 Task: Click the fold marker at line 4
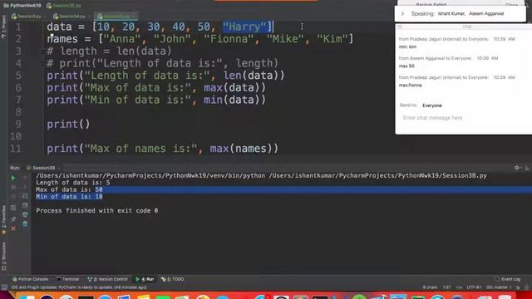point(43,63)
